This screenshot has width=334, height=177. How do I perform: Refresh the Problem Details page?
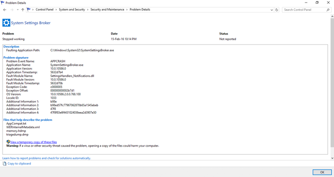click(x=276, y=10)
